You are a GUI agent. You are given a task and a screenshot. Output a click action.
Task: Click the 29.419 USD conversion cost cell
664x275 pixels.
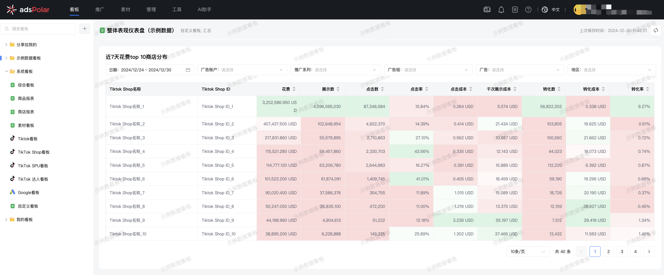point(588,220)
